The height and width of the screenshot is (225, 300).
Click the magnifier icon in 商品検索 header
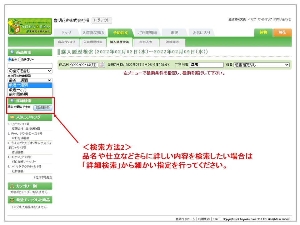pos(12,52)
